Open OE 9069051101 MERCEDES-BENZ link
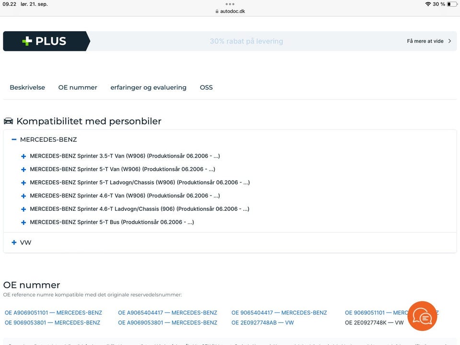The image size is (460, 345). [377, 313]
